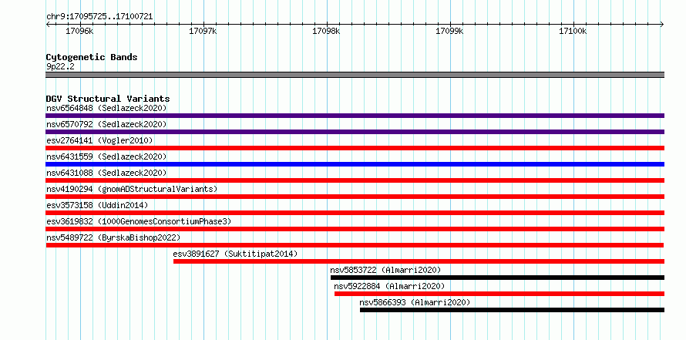Click the nsv4190294 (gnomADStructuralVariants) label
686x340 pixels.
pyautogui.click(x=132, y=189)
